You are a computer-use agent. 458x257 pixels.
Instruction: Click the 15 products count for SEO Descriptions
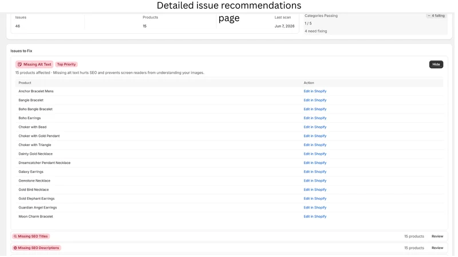tap(414, 248)
